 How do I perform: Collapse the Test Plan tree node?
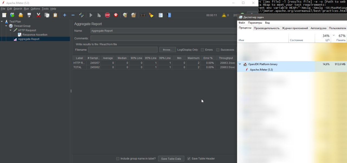(x=2, y=22)
